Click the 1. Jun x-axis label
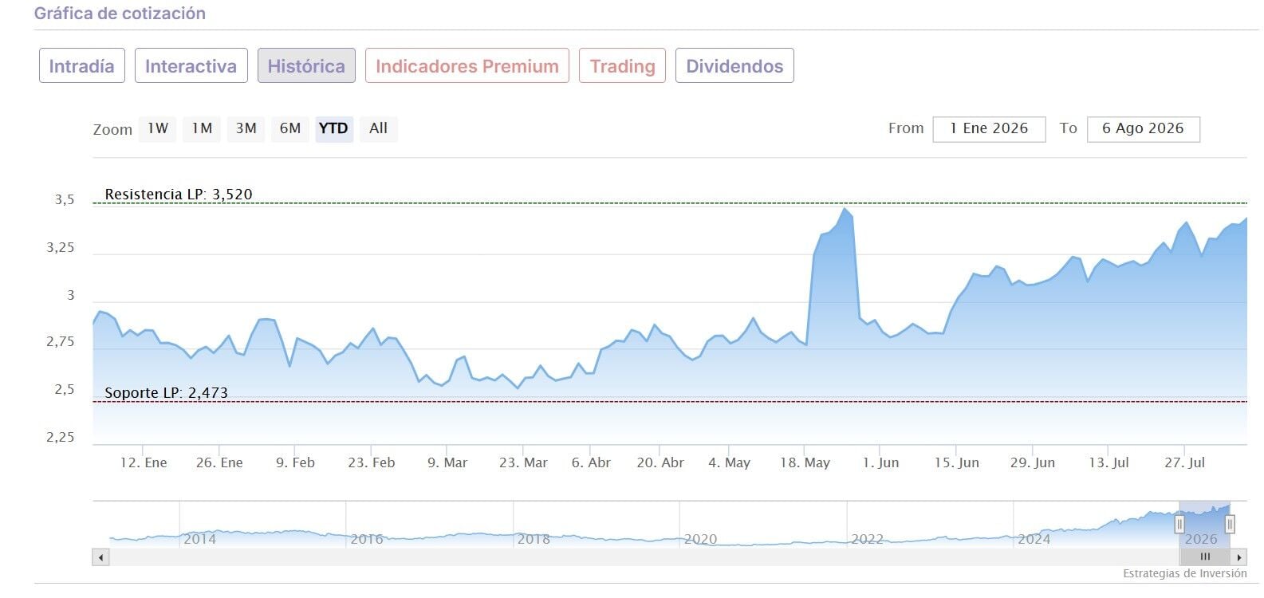1264x598 pixels. 880,462
